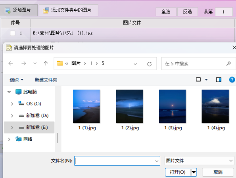Click the 添加文件夹中的图片 button
This screenshot has width=236, height=178.
pos(69,10)
